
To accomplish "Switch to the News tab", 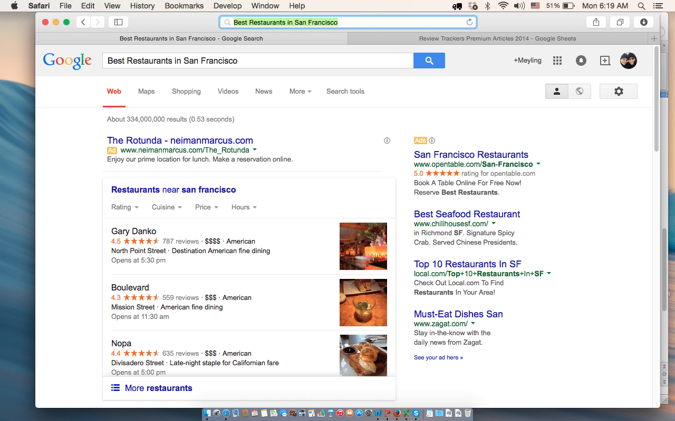I will click(x=264, y=91).
